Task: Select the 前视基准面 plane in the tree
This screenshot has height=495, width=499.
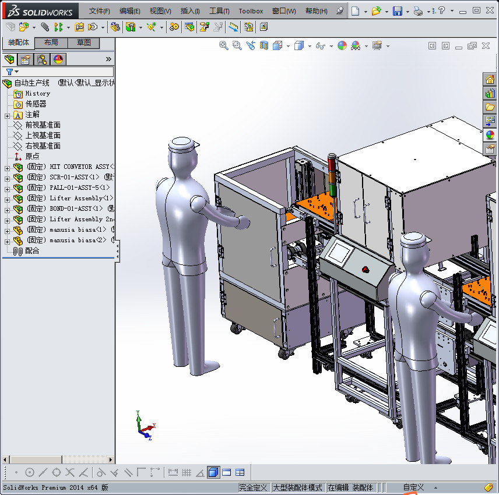Action: [x=43, y=125]
